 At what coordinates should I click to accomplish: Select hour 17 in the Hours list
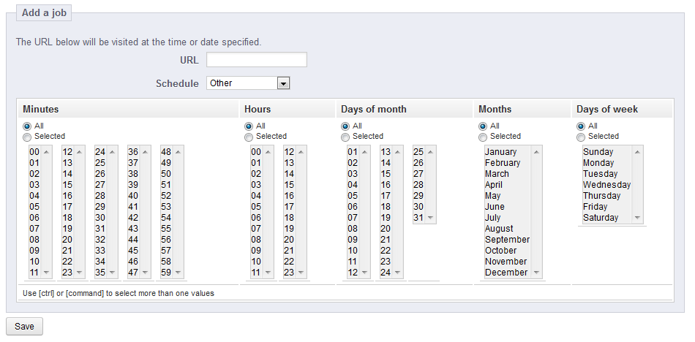pyautogui.click(x=289, y=207)
